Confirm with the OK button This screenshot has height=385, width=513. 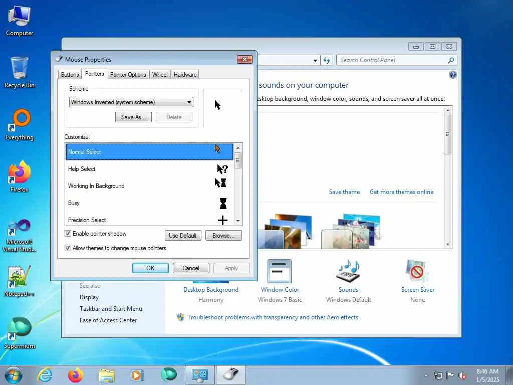[x=150, y=268]
